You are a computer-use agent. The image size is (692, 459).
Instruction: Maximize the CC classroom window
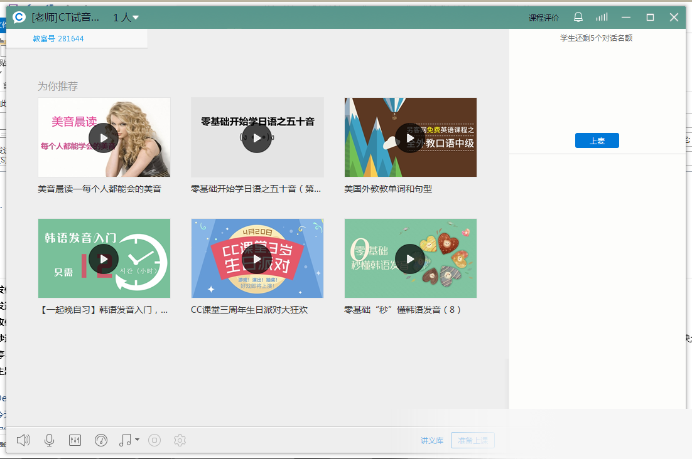[x=650, y=17]
